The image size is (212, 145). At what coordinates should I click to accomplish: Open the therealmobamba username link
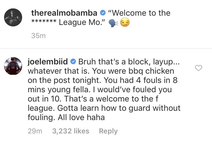coord(64,13)
